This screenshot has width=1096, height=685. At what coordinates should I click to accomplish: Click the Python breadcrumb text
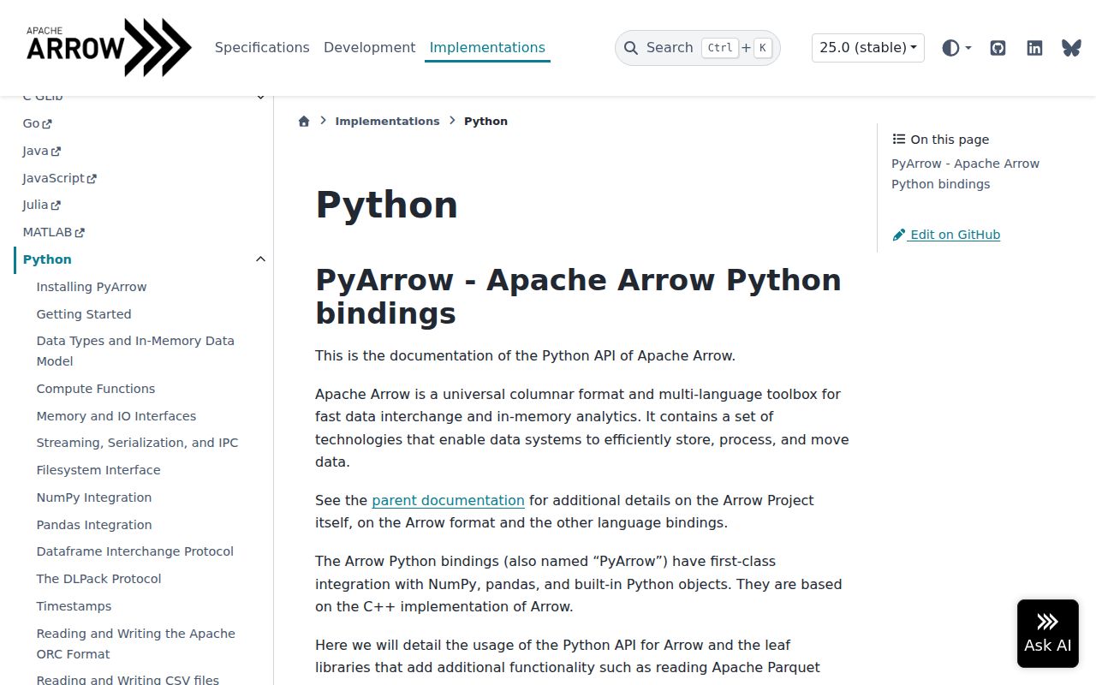pyautogui.click(x=485, y=122)
